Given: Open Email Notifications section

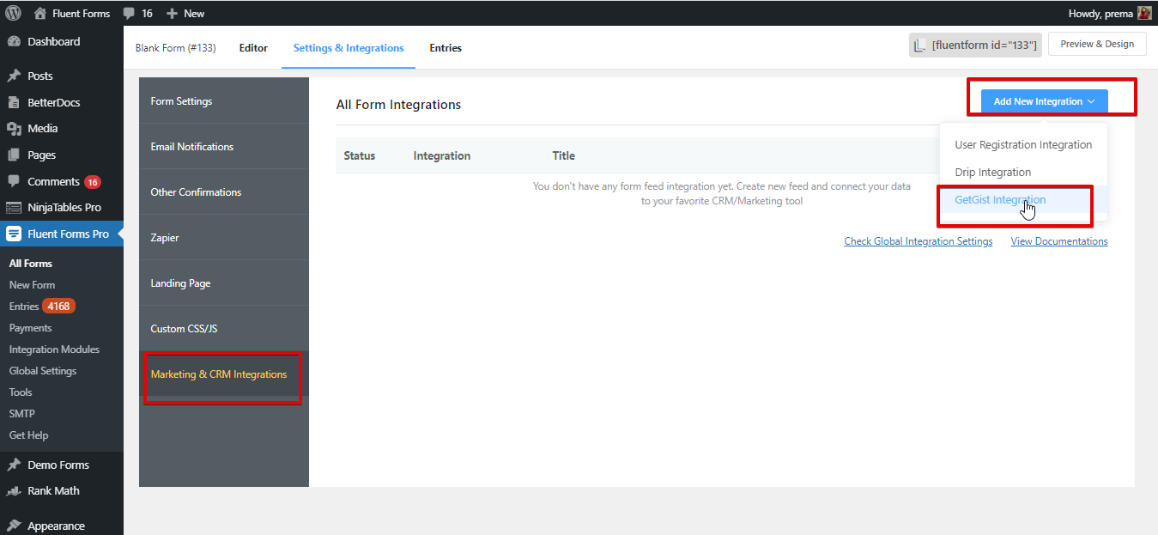Looking at the screenshot, I should (224, 147).
